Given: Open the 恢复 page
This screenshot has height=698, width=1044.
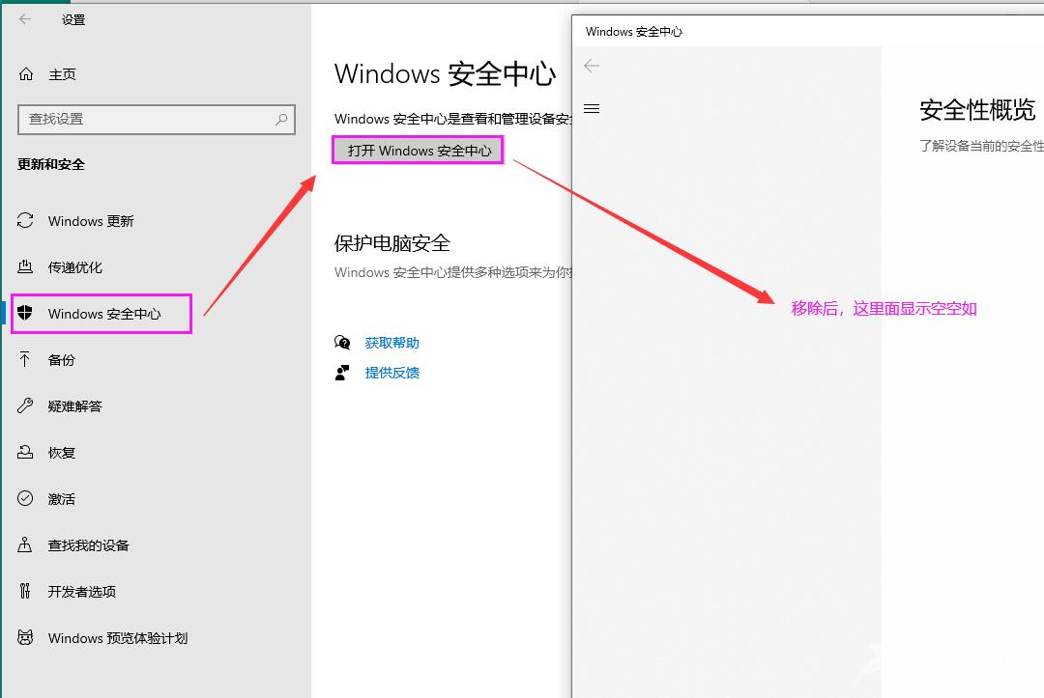Looking at the screenshot, I should pyautogui.click(x=61, y=453).
